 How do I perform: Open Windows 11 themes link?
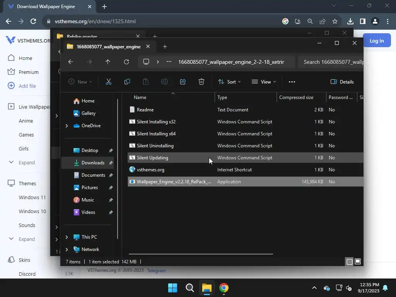pos(32,197)
